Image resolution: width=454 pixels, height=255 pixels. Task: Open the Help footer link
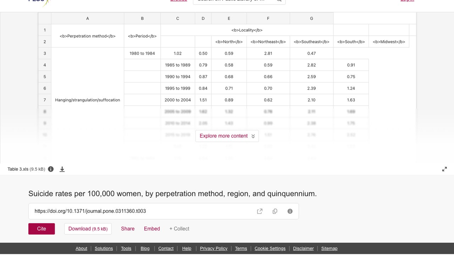click(187, 248)
